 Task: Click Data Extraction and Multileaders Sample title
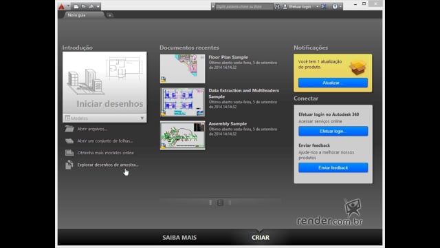pos(243,94)
